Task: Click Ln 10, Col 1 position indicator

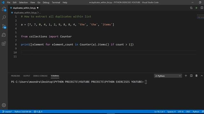Action: coord(159,112)
